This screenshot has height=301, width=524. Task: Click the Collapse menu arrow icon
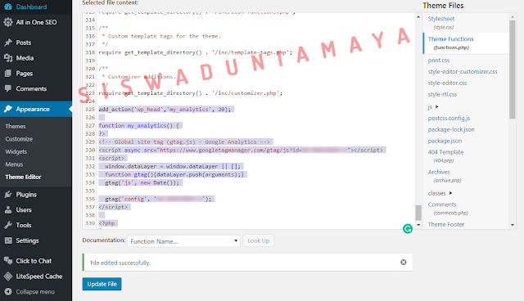pyautogui.click(x=8, y=291)
